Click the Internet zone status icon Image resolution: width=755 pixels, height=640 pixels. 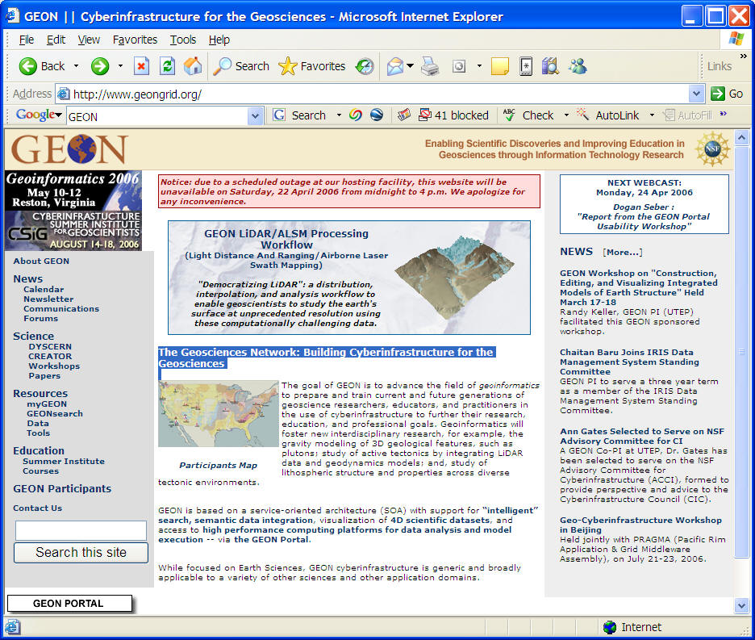610,627
